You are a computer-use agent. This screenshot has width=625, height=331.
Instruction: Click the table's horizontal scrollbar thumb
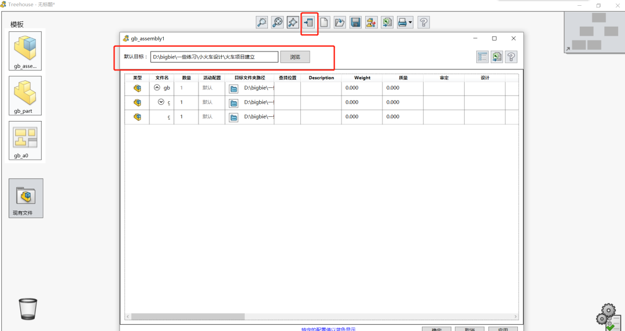click(187, 317)
